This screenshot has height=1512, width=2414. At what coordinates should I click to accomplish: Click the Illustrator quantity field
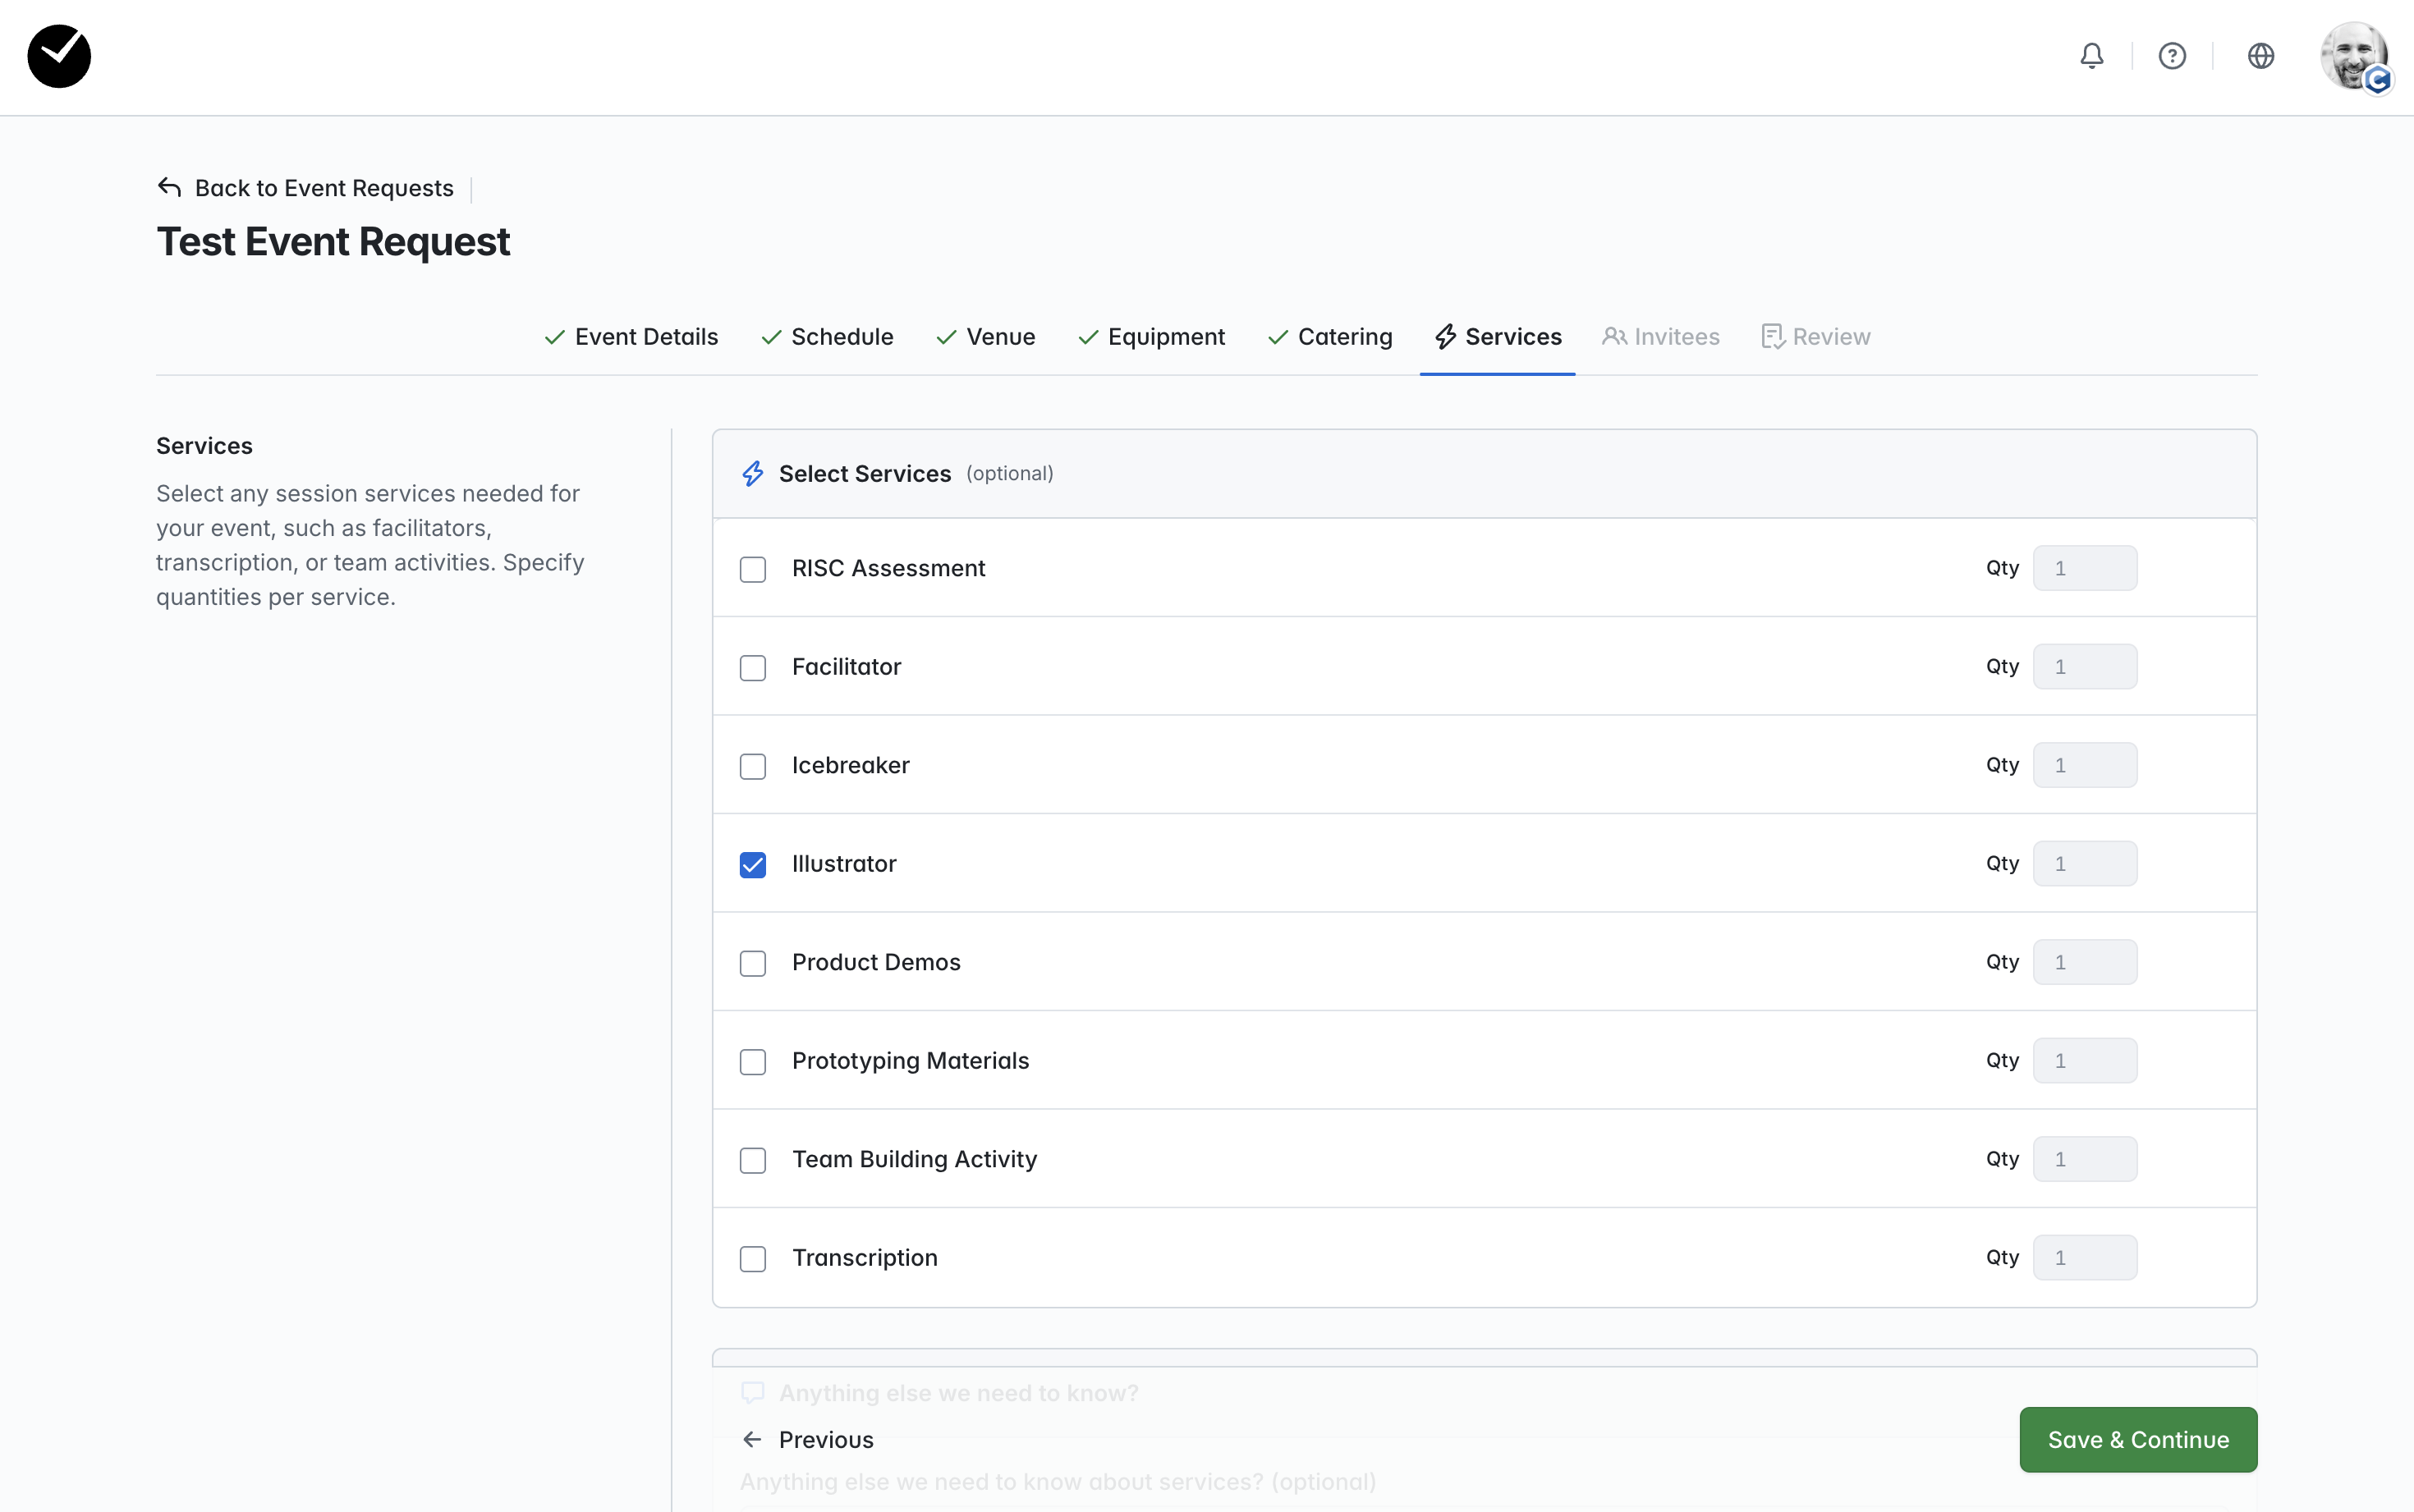click(x=2085, y=864)
